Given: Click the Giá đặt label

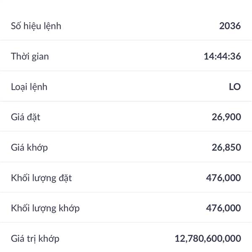Looking at the screenshot, I should pos(25,117).
